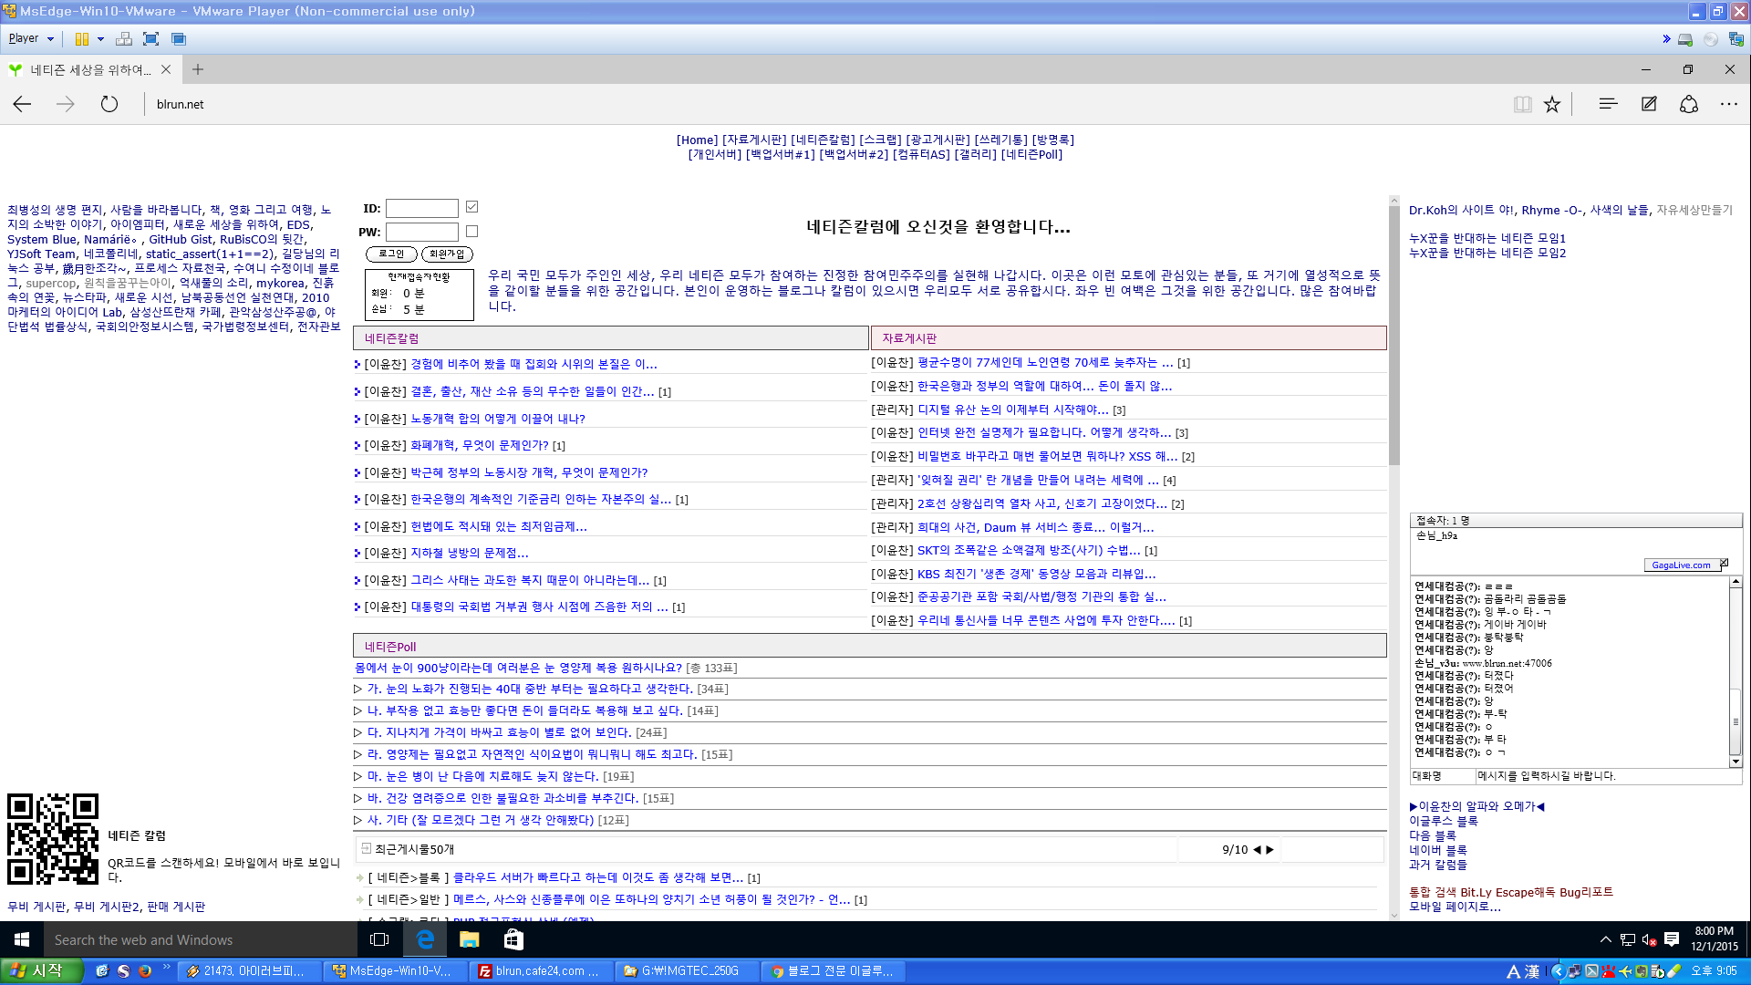Click the Edge back arrow

point(23,104)
